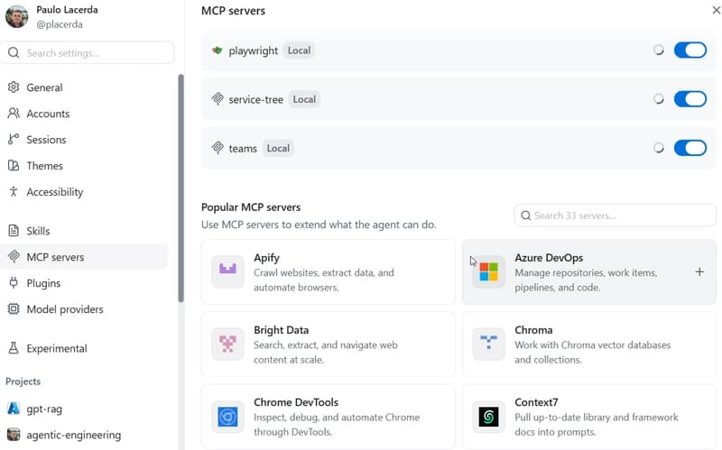
Task: Toggle the teams server switch
Action: point(690,148)
